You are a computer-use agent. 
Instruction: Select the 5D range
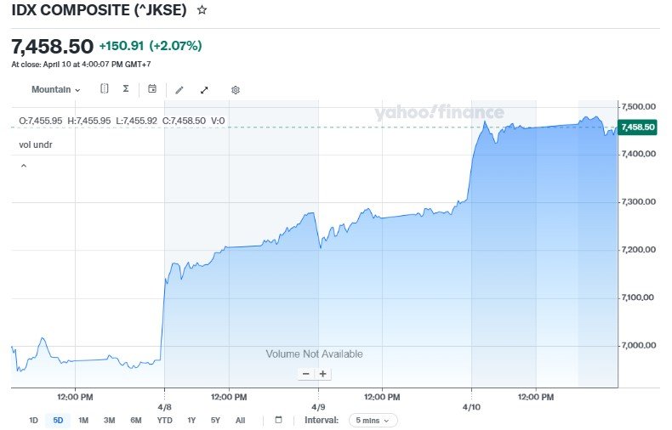58,420
